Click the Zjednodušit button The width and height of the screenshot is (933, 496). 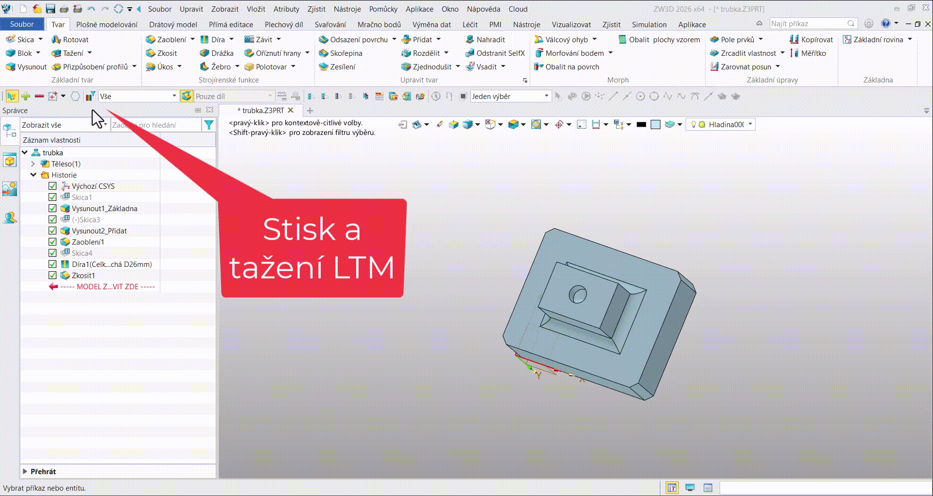(427, 66)
